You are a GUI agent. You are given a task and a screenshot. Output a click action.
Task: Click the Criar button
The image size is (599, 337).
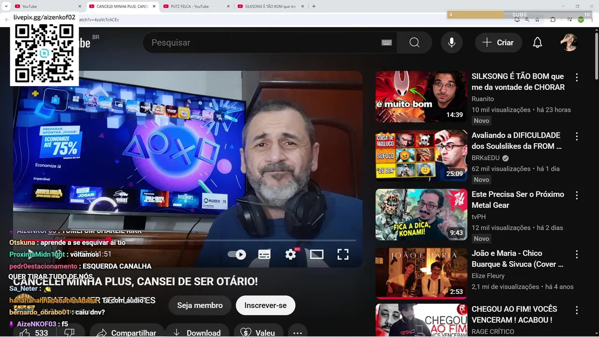click(x=498, y=43)
